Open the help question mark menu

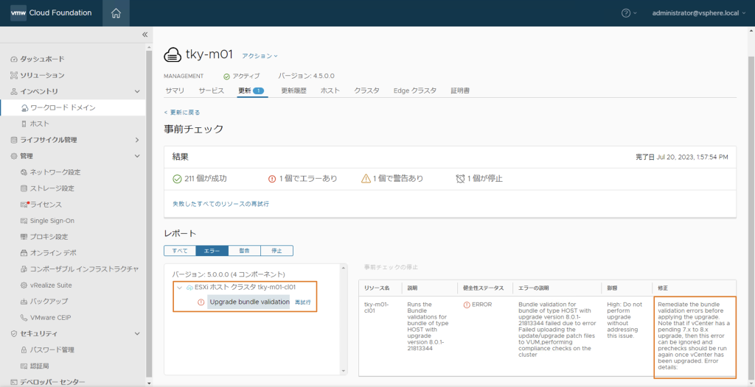[629, 13]
